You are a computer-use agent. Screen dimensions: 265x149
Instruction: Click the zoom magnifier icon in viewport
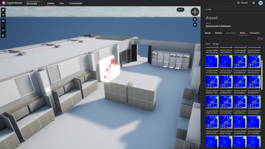tap(195, 20)
